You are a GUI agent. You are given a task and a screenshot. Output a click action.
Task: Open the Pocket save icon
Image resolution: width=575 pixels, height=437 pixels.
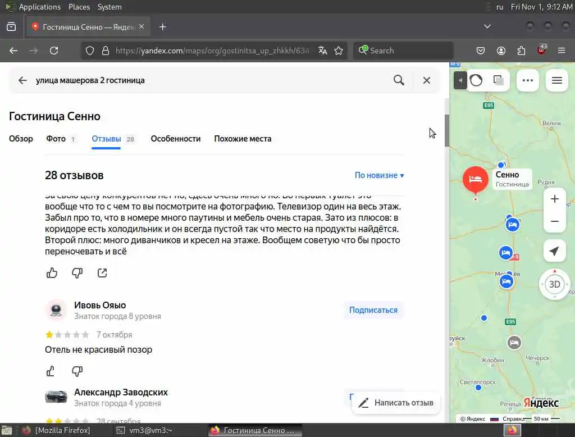pos(481,51)
